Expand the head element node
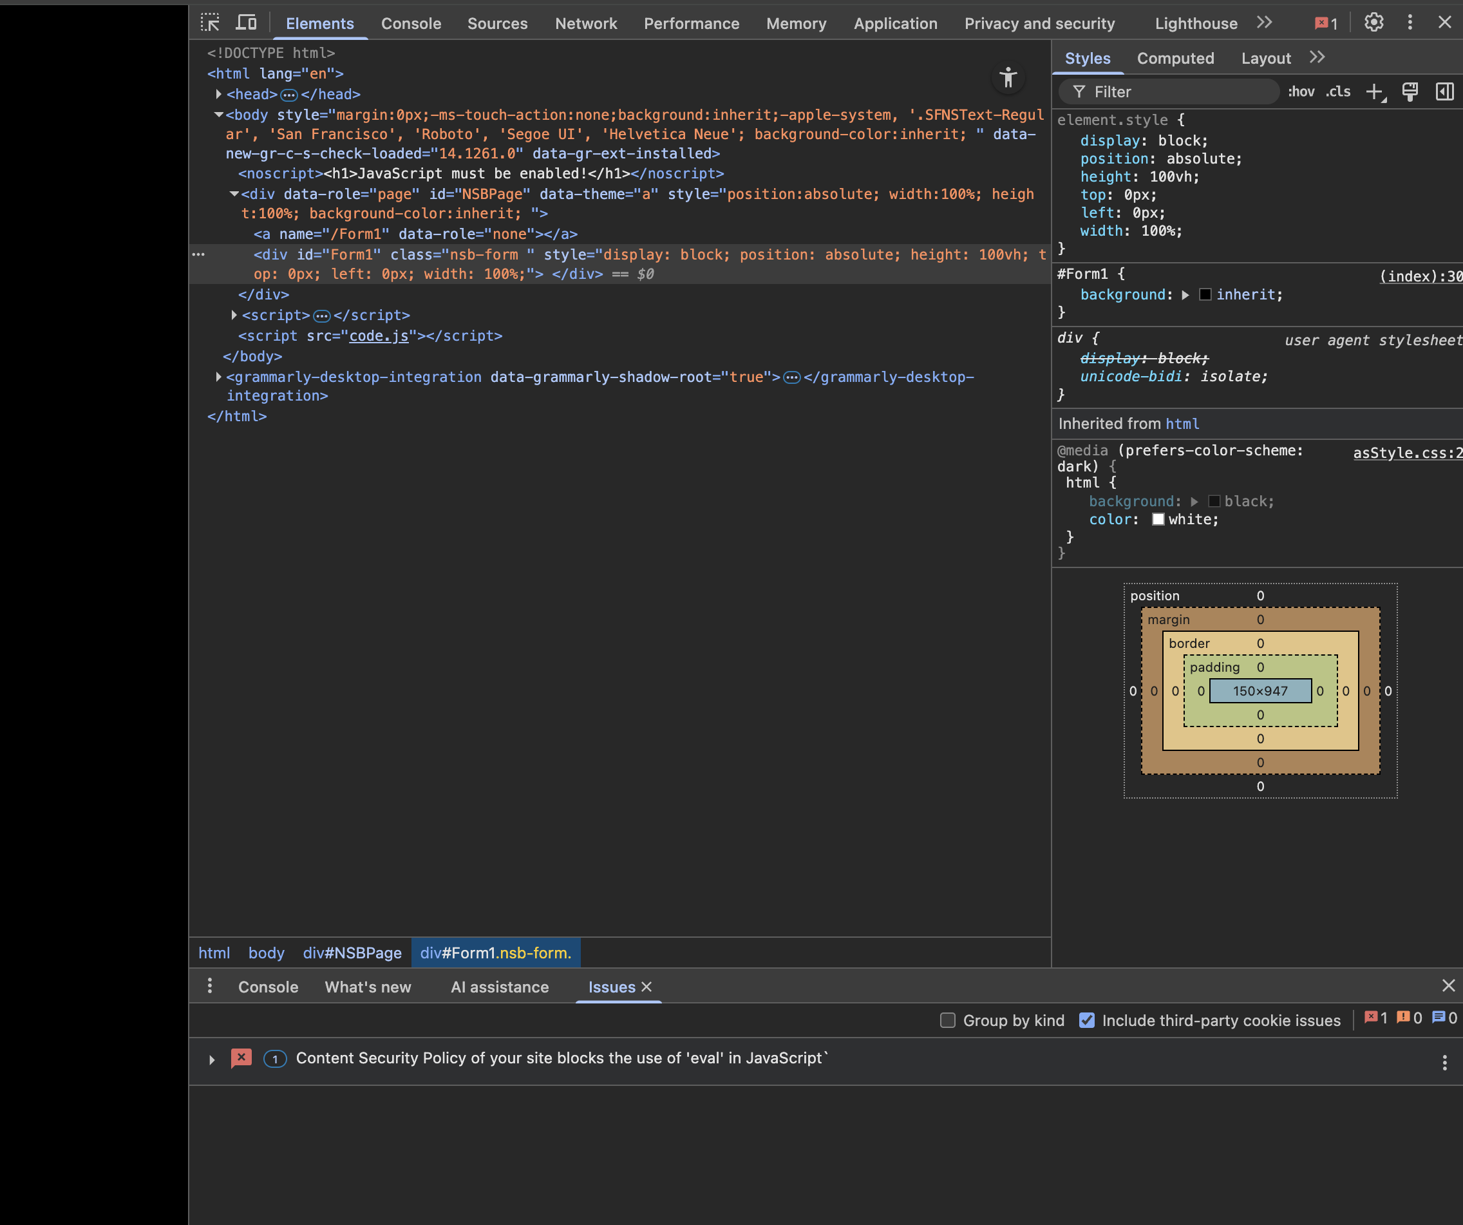Image resolution: width=1463 pixels, height=1225 pixels. click(219, 94)
